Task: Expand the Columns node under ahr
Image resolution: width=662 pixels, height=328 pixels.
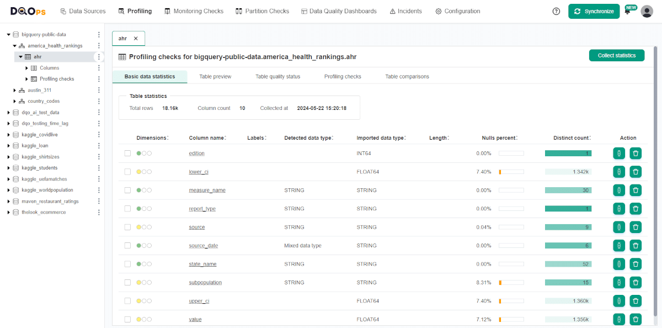Action: click(26, 67)
